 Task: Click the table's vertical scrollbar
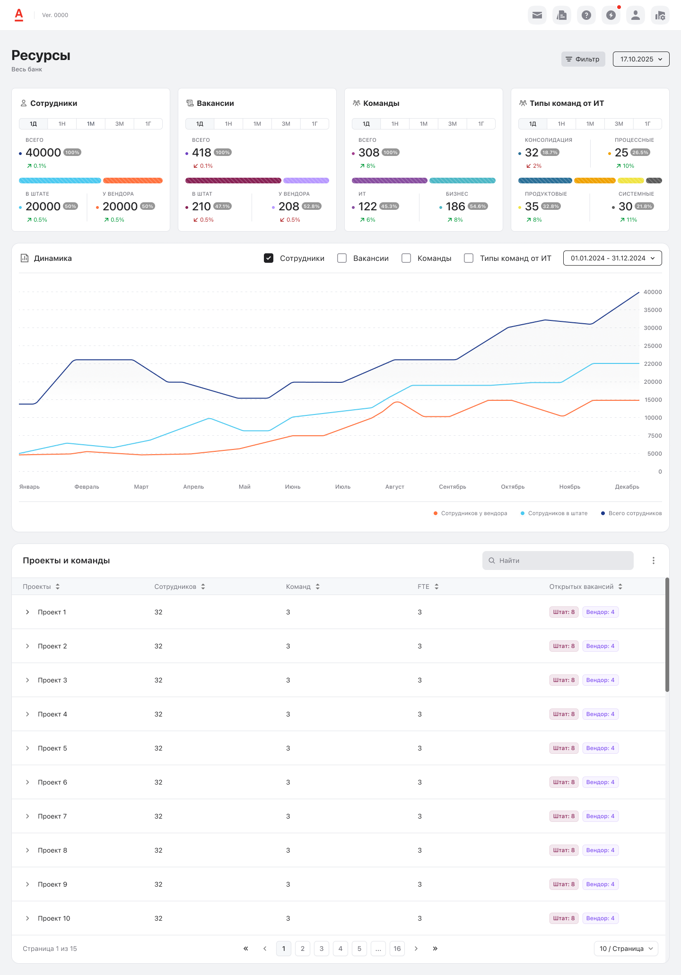(667, 634)
